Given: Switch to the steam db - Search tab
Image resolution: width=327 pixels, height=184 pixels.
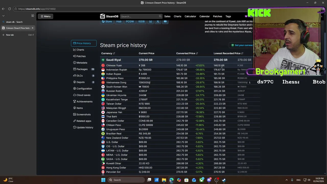Looking at the screenshot, I should click(18, 22).
